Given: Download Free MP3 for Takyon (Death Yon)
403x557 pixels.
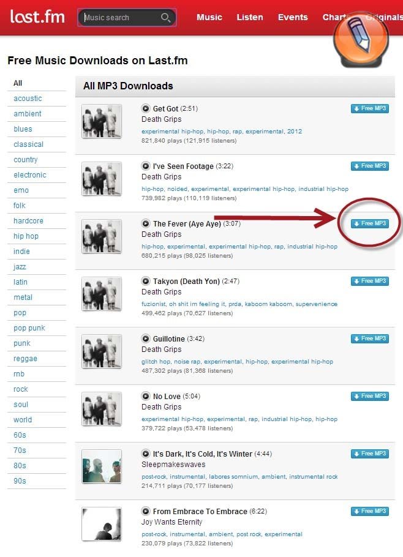Looking at the screenshot, I should [x=369, y=281].
